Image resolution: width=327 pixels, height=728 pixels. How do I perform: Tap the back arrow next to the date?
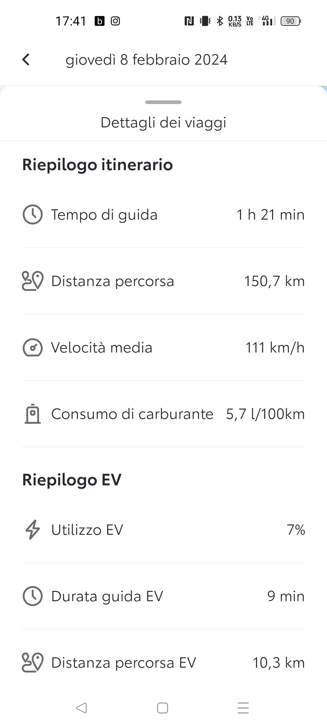click(x=26, y=59)
